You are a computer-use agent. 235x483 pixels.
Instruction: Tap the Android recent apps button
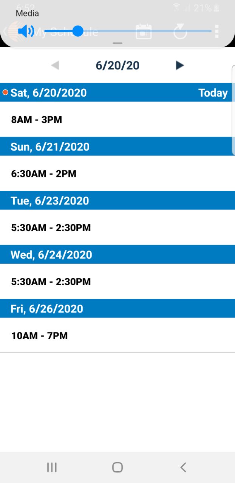coord(52,468)
